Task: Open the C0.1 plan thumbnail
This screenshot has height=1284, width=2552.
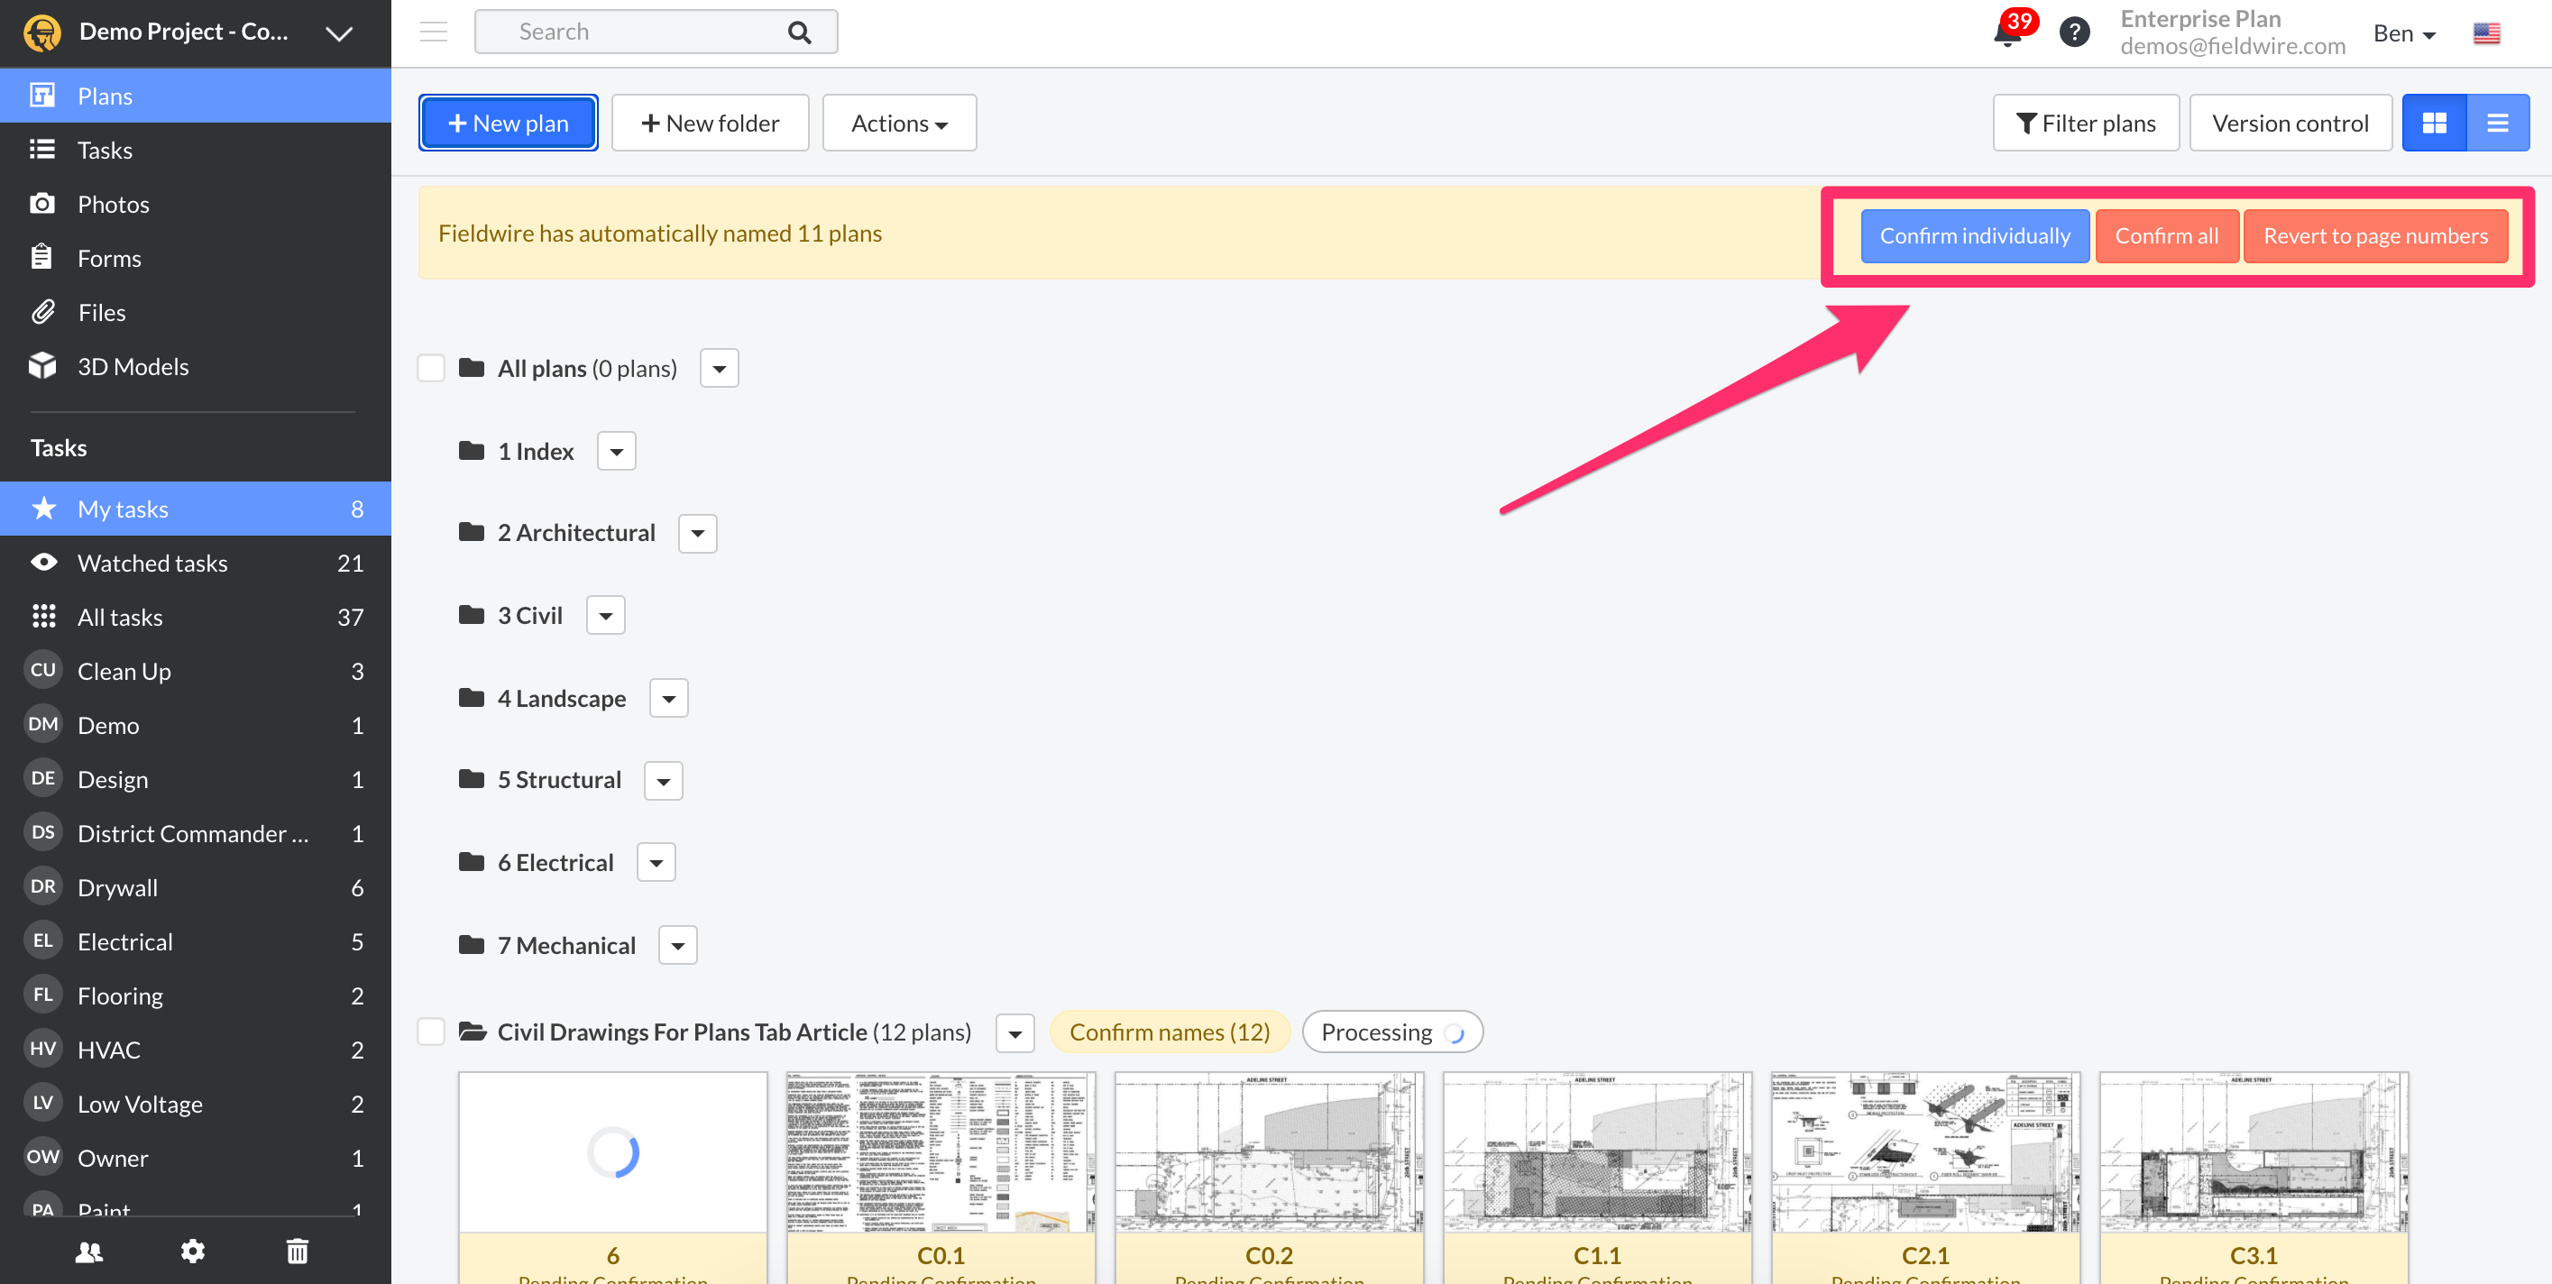Action: (941, 1152)
